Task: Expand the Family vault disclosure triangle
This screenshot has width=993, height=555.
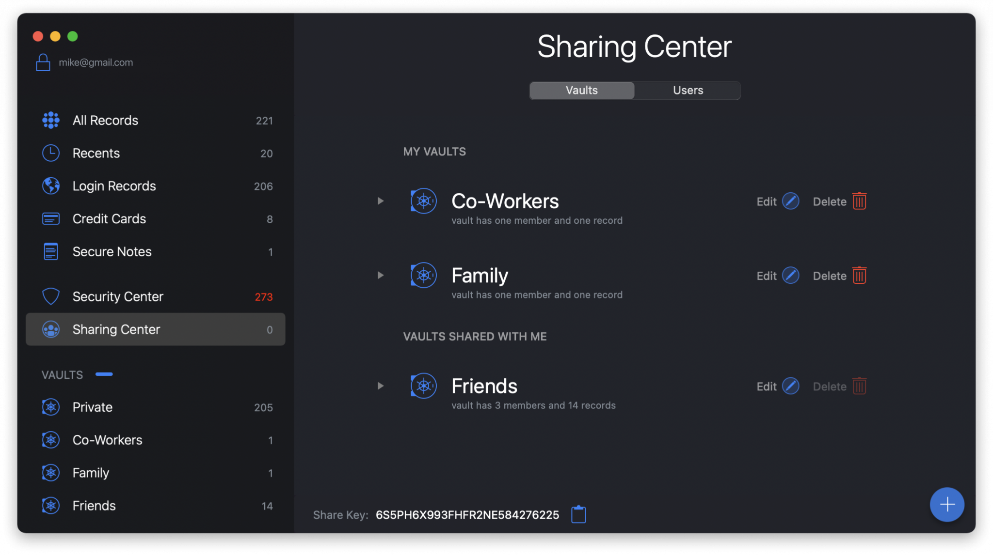Action: coord(381,275)
